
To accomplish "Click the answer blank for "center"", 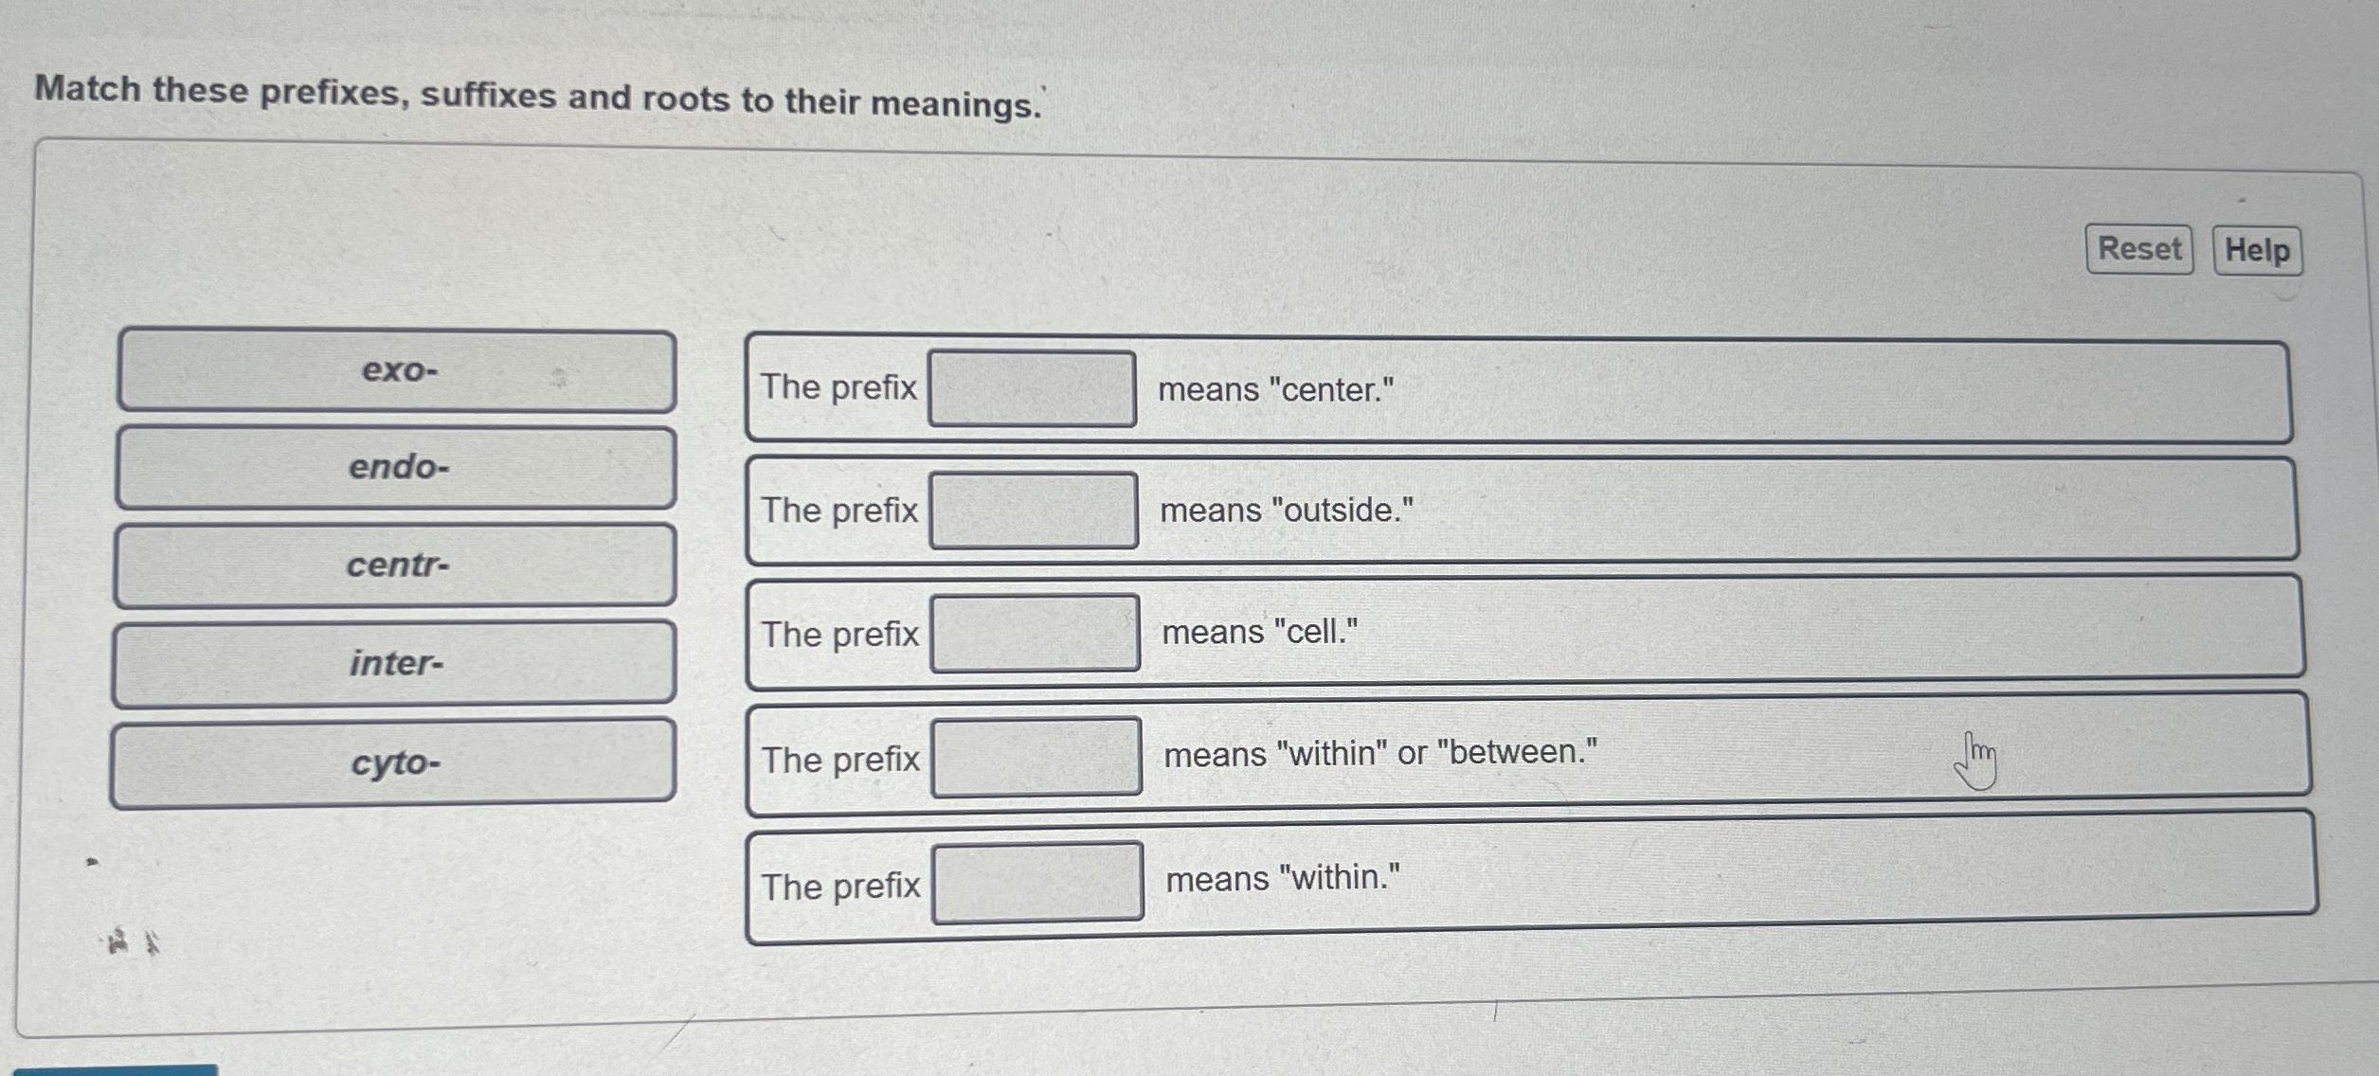I will click(1036, 388).
